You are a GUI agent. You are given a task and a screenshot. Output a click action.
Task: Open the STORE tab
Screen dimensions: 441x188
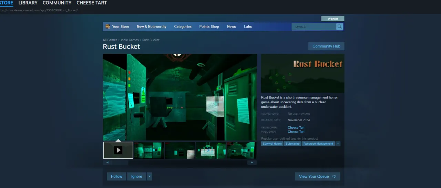6,3
